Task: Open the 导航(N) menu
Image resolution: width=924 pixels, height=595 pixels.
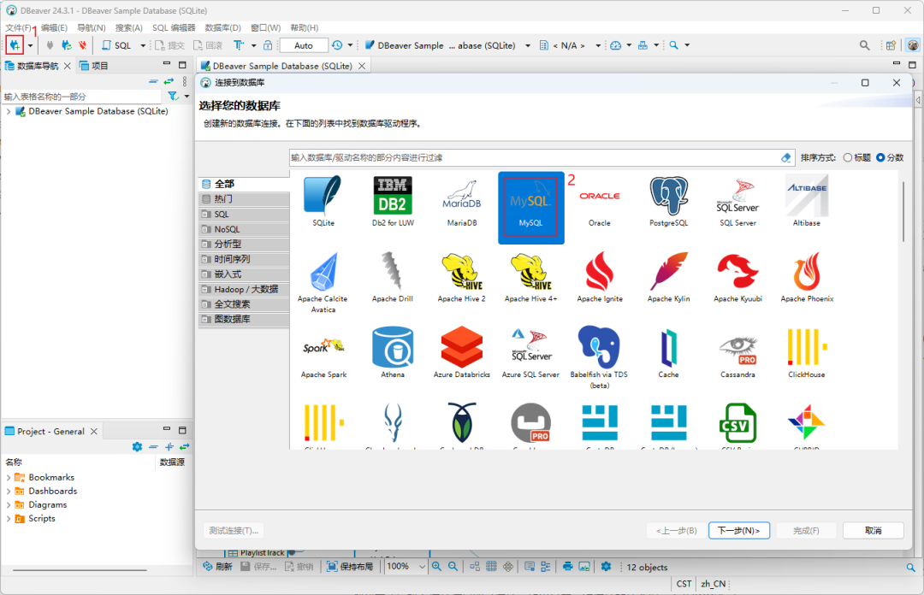Action: pyautogui.click(x=92, y=27)
